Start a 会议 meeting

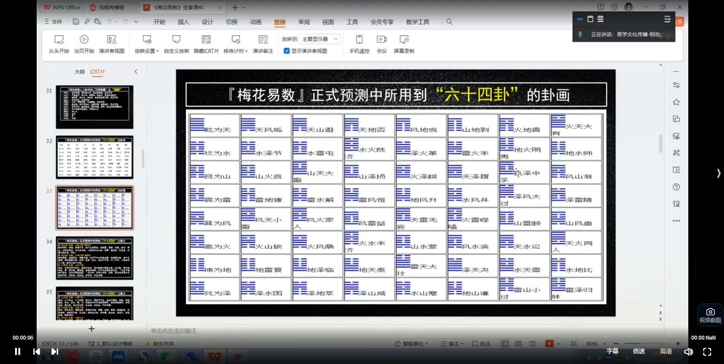tap(382, 44)
